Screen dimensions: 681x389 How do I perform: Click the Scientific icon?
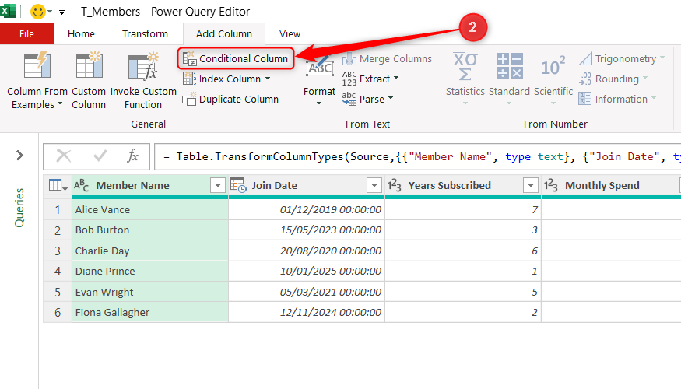pos(553,66)
